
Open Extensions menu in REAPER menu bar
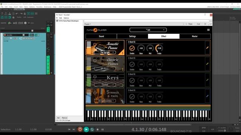48,7
